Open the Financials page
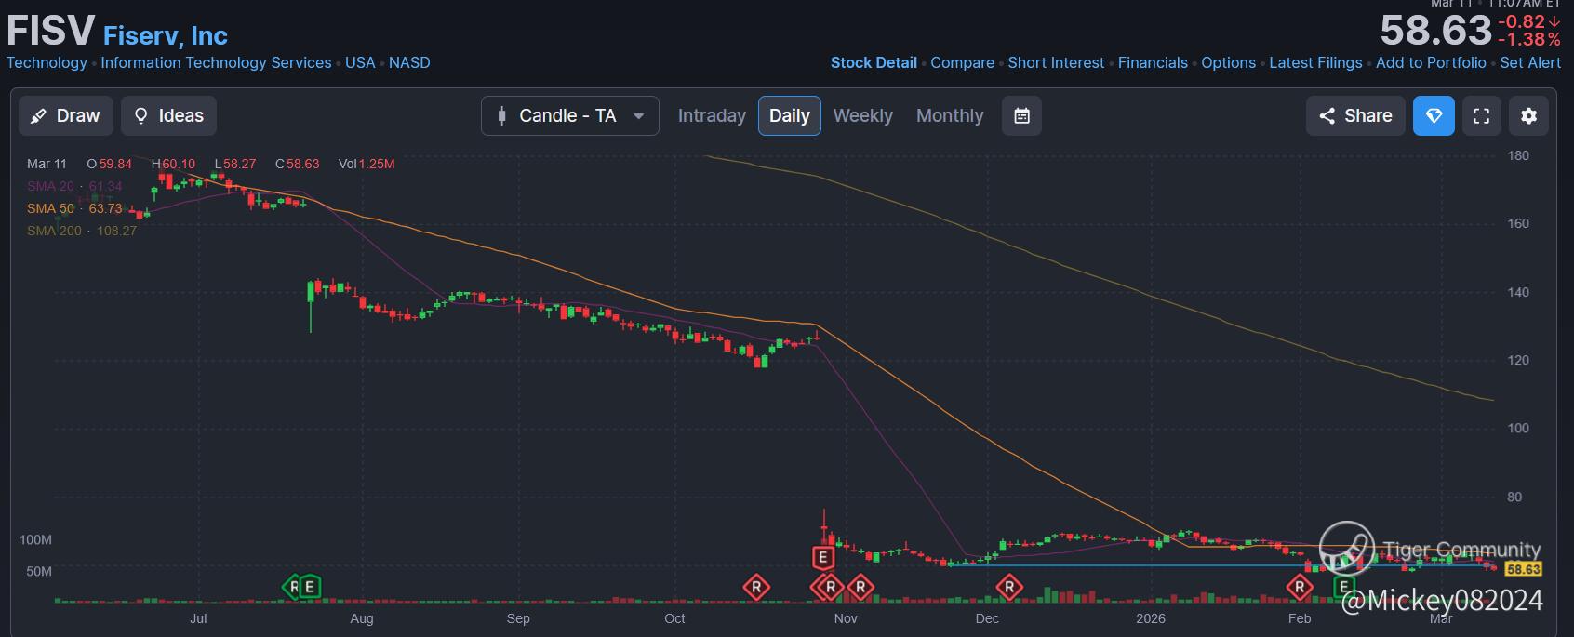This screenshot has width=1574, height=637. (x=1153, y=62)
